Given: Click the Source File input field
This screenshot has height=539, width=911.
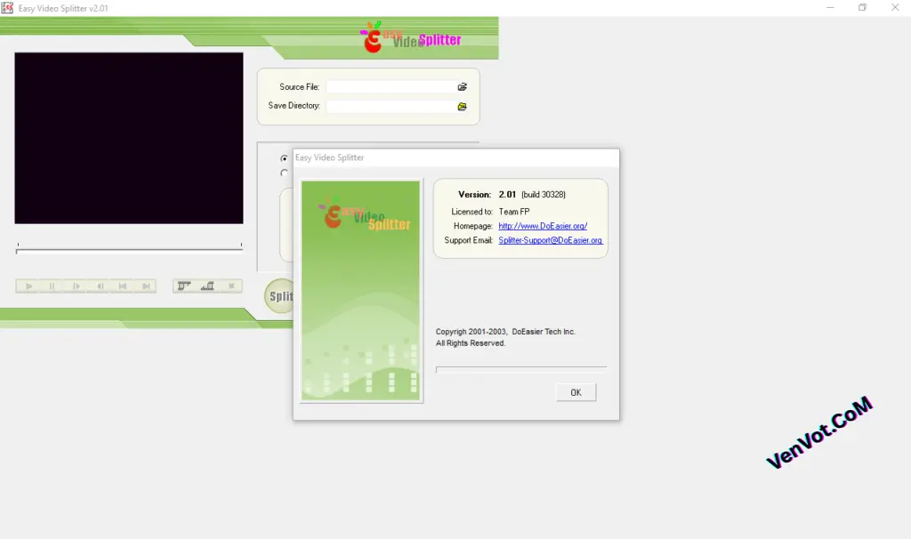Looking at the screenshot, I should [391, 86].
